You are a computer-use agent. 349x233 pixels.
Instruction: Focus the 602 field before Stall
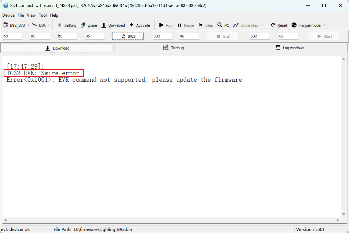click(x=162, y=36)
